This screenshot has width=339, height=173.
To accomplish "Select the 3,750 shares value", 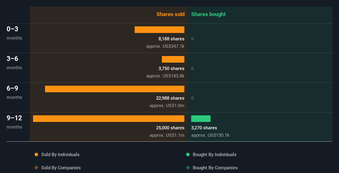I will tap(171, 68).
